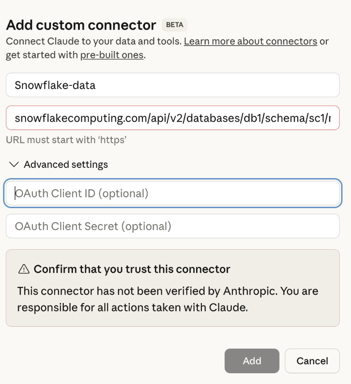Focus the name field containing Snowflake-data
The height and width of the screenshot is (384, 351).
tap(172, 85)
